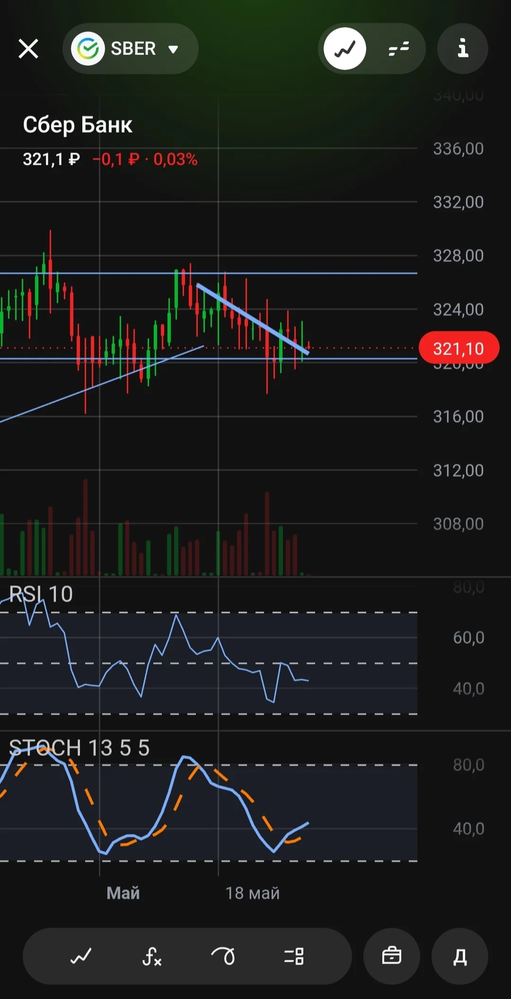Select the STOCH 13 5 5 indicator label

pos(79,748)
